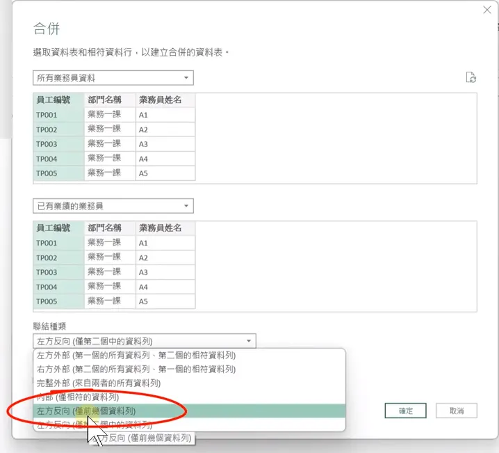Select 員工編號 column header in first table
Screen dimensions: 499x453
pyautogui.click(x=58, y=100)
